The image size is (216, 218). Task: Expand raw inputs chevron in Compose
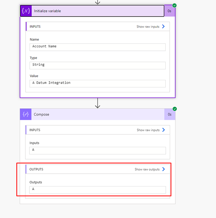164,130
